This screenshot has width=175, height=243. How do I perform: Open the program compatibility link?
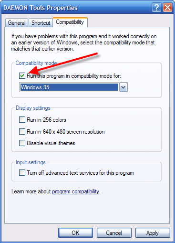(76, 191)
